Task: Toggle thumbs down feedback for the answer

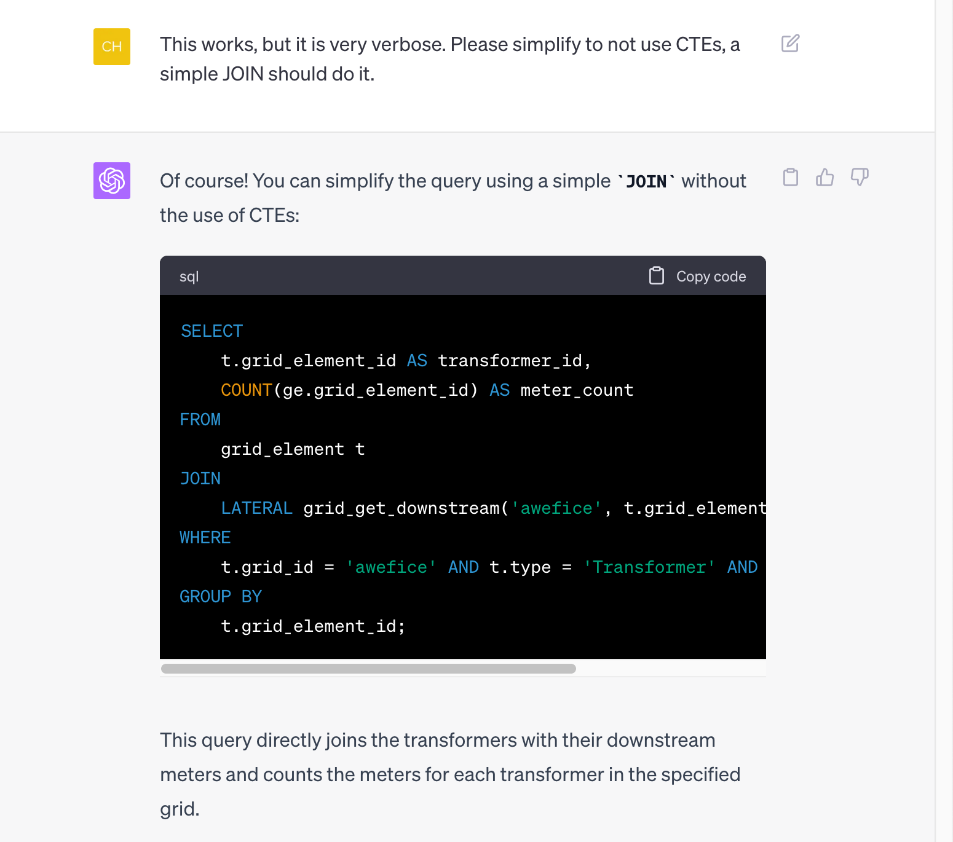Action: tap(859, 178)
